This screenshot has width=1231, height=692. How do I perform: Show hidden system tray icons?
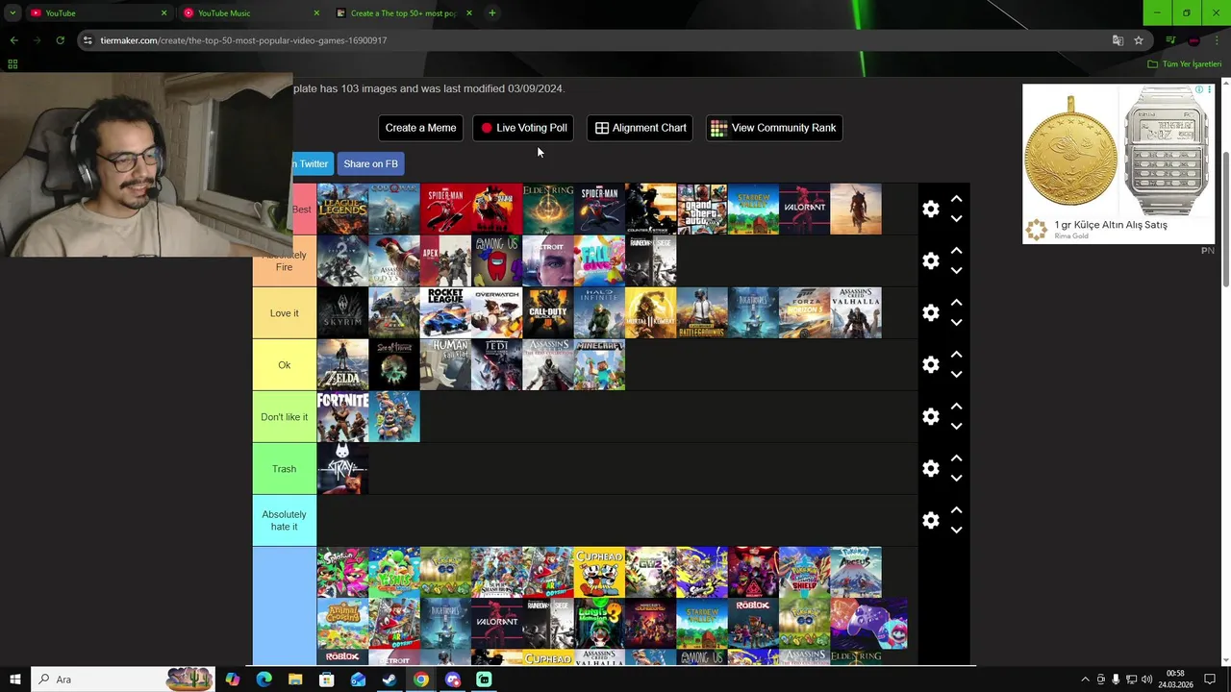1086,680
